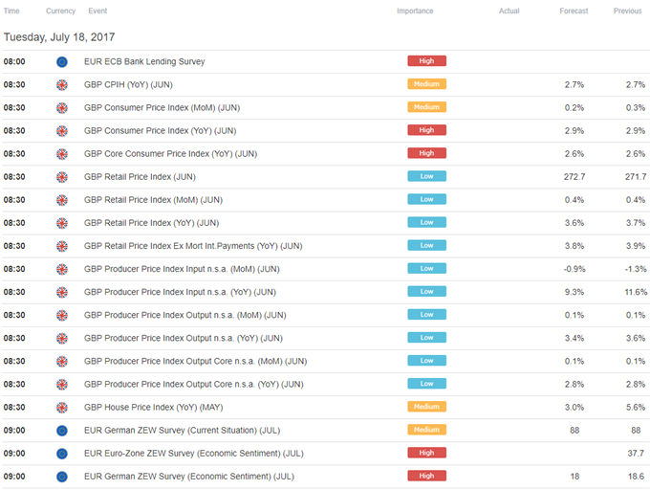Click the Time column header
650x490 pixels.
coord(11,11)
